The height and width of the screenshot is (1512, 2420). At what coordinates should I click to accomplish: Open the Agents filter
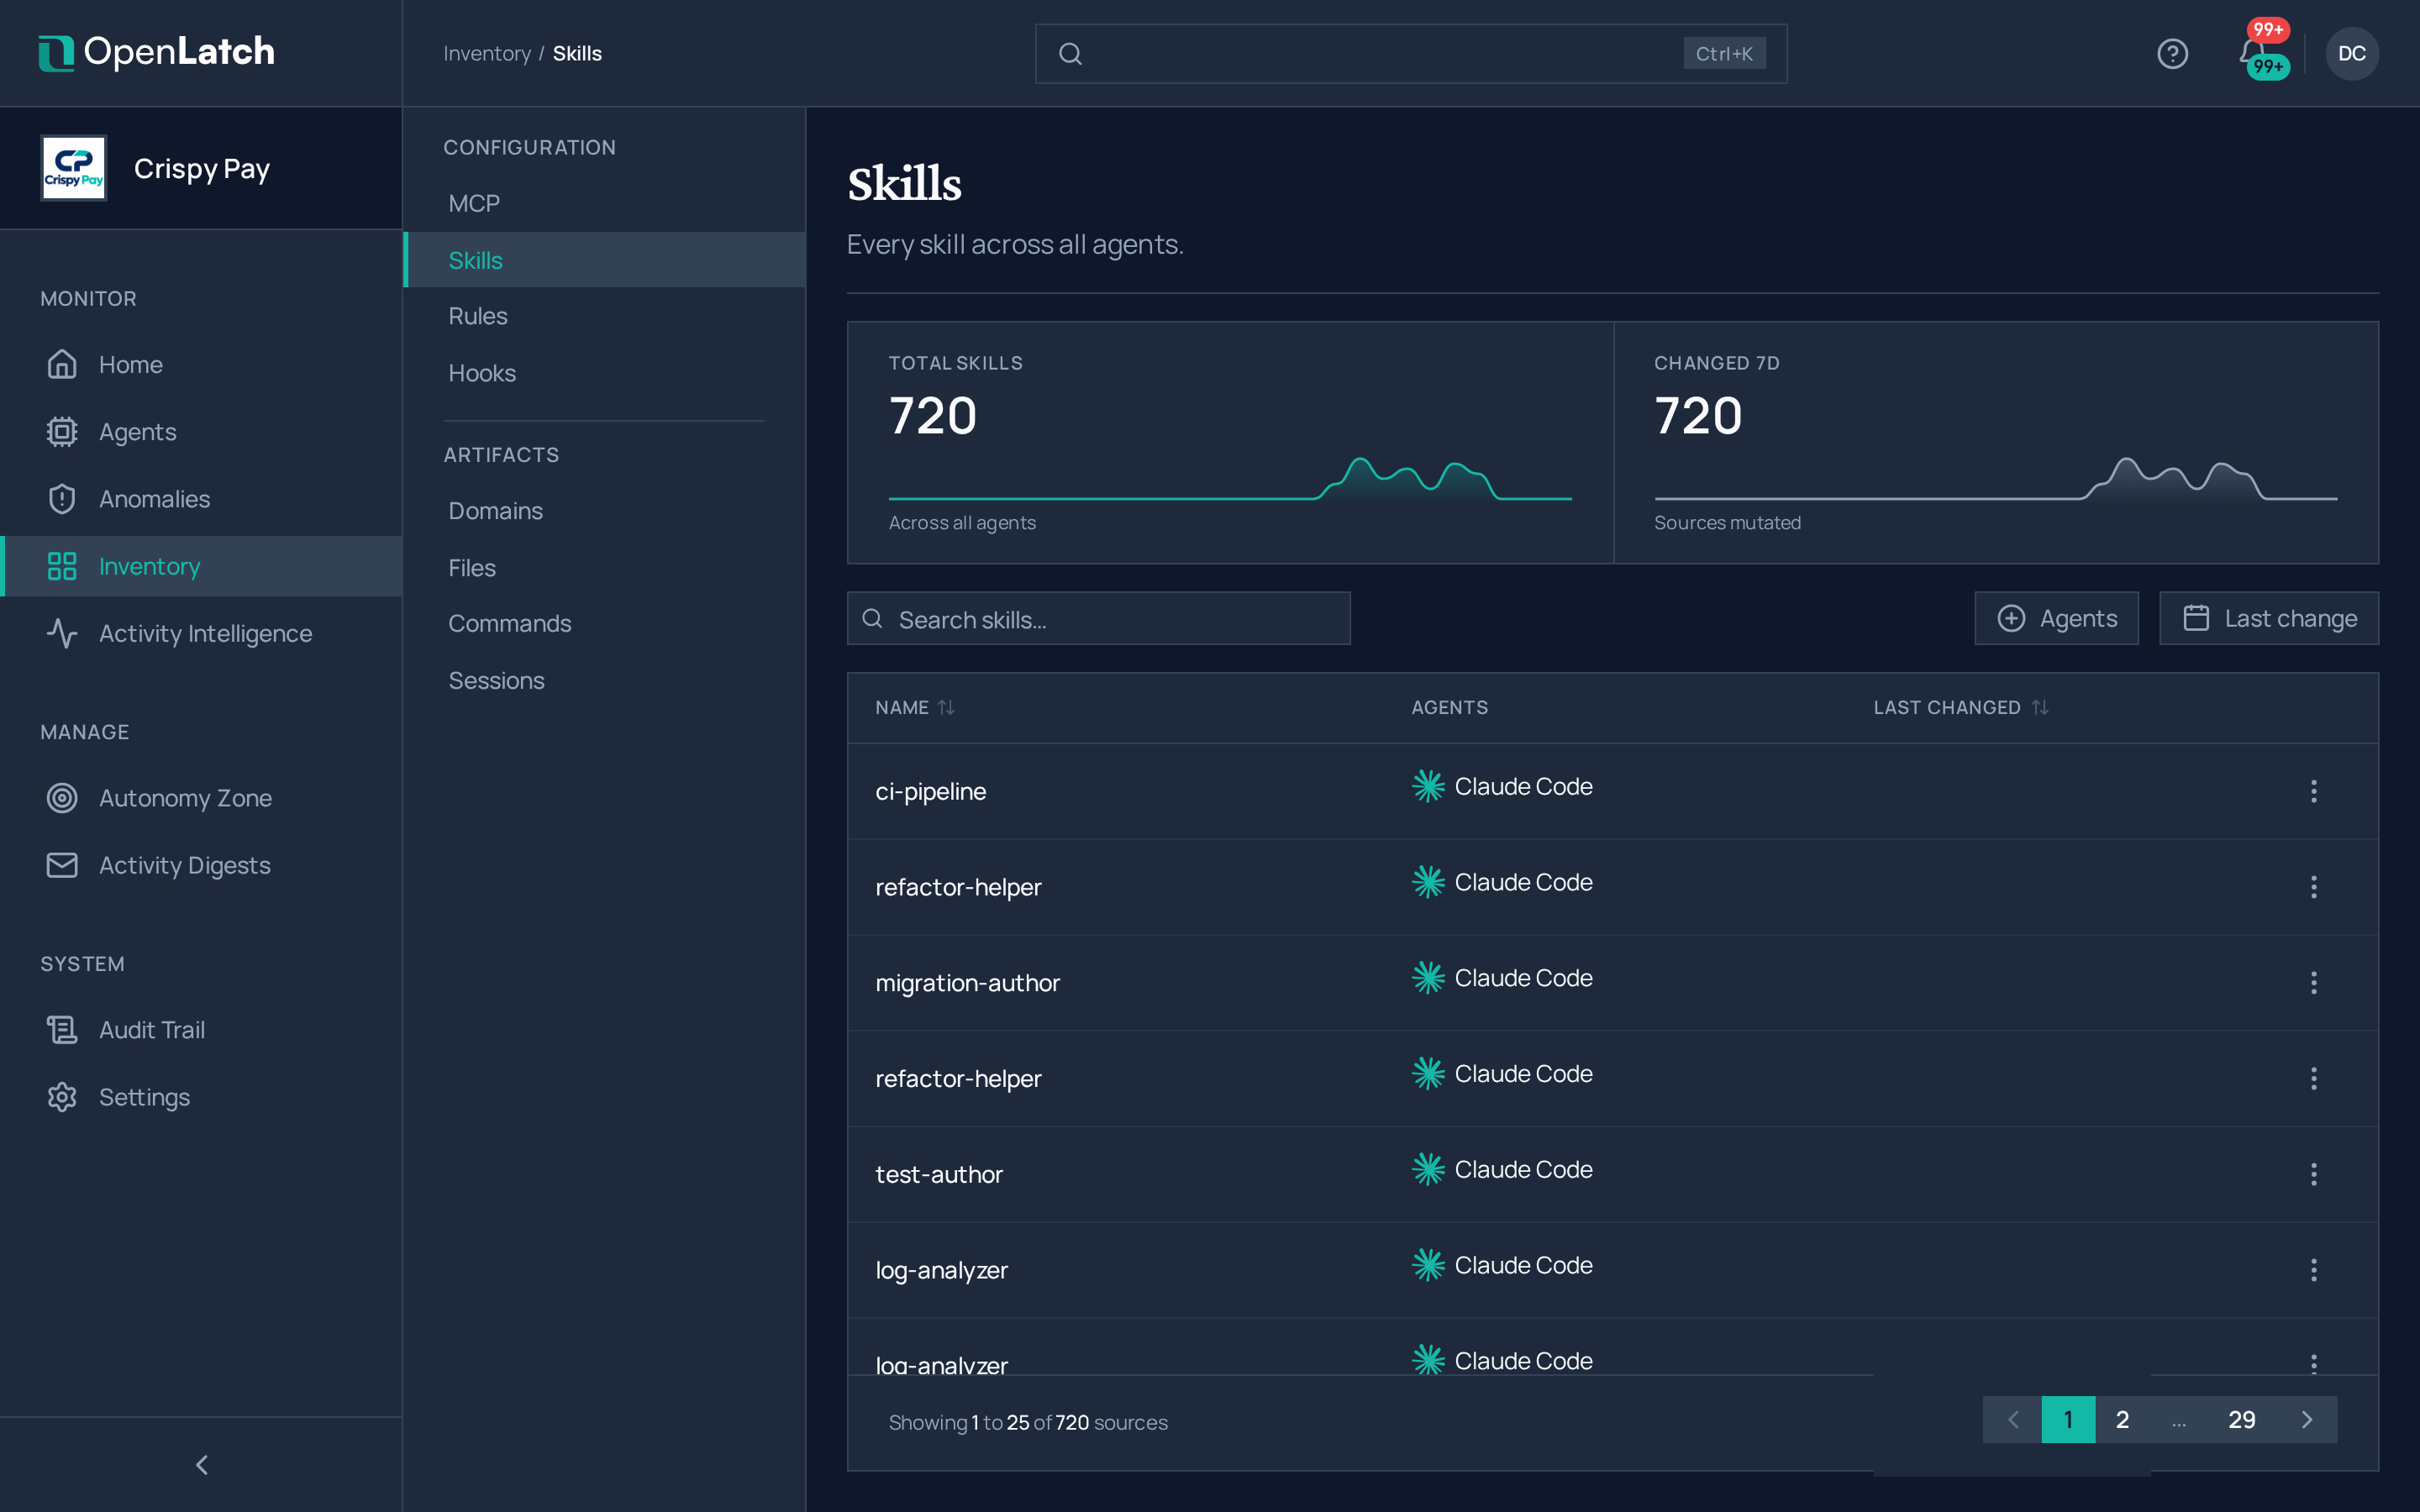[x=2056, y=618]
